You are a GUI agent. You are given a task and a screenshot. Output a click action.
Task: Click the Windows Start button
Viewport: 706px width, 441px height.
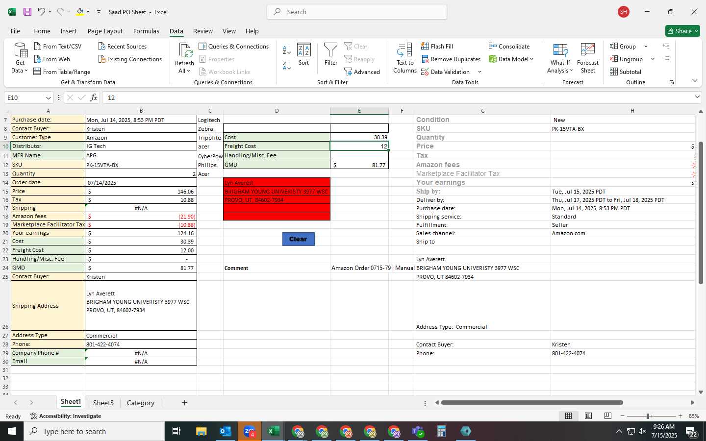pos(12,431)
